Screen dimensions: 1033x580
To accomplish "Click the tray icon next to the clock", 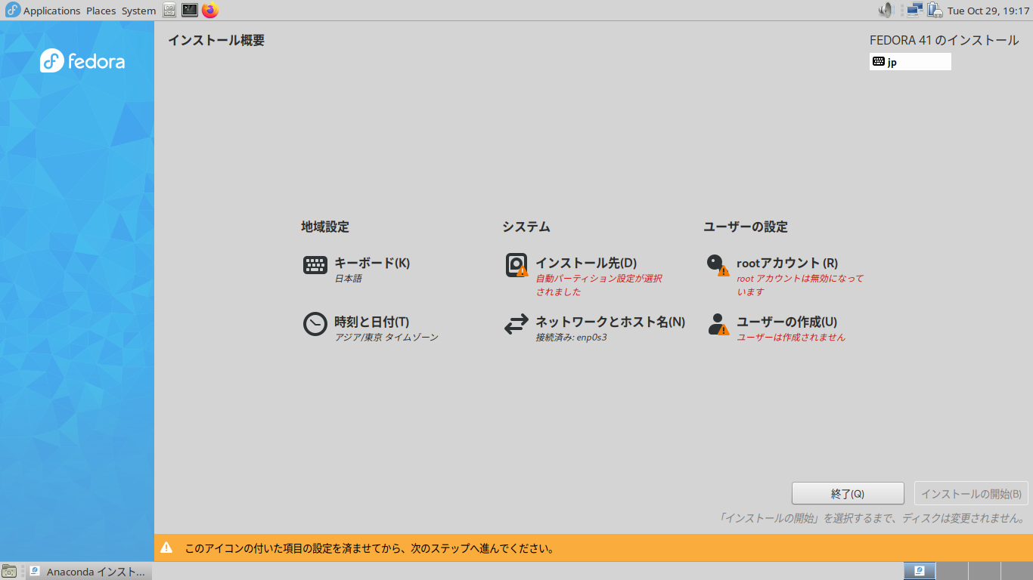I will pos(935,11).
